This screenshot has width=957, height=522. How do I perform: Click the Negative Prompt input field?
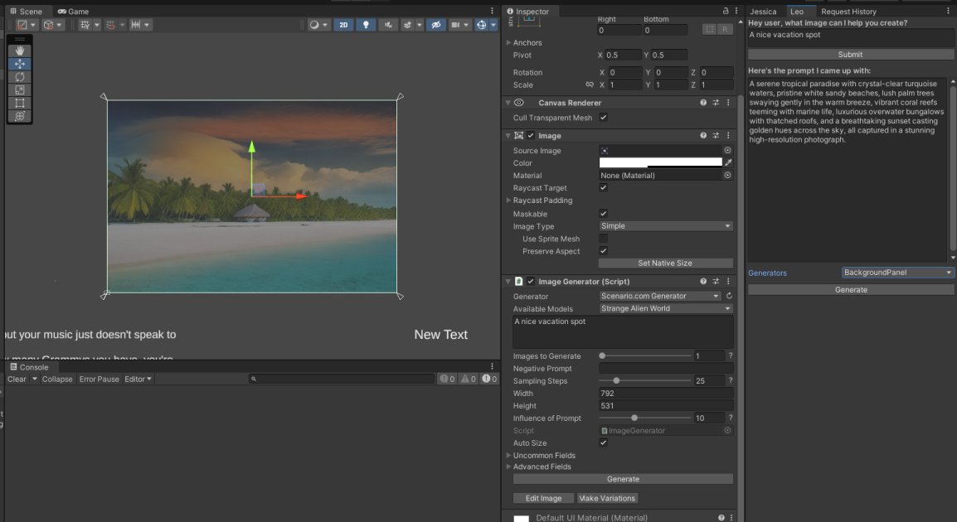point(665,369)
